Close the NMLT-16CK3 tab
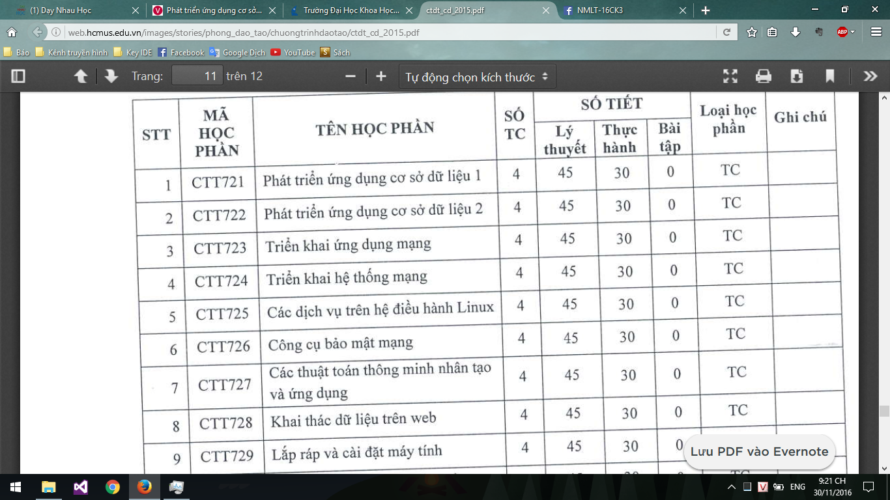Viewport: 890px width, 500px height. tap(683, 10)
